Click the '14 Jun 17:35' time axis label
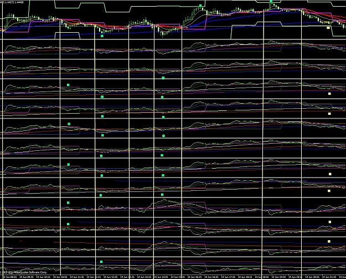 tap(228, 277)
